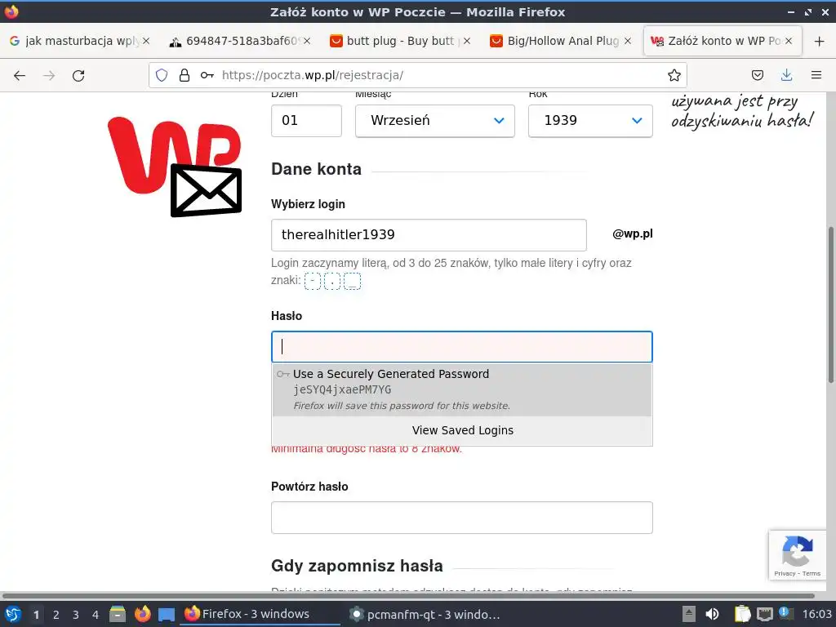Viewport: 836px width, 627px height.
Task: Open the clipboard tray icon
Action: pyautogui.click(x=742, y=614)
